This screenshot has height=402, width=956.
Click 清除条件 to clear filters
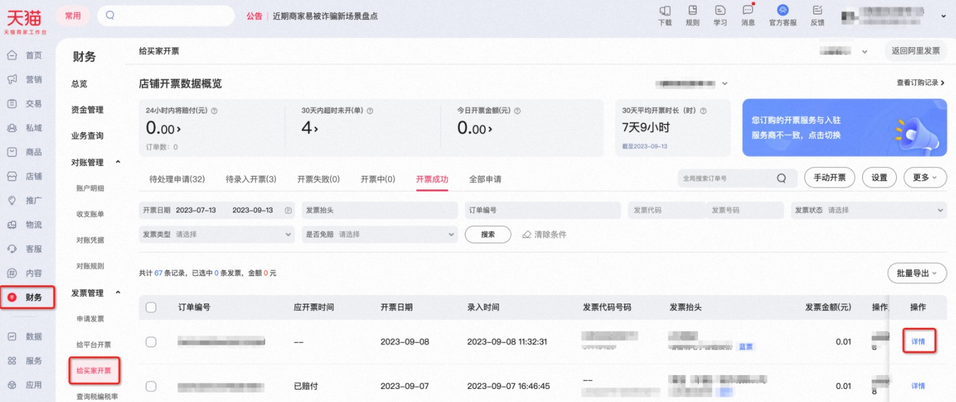coord(544,234)
